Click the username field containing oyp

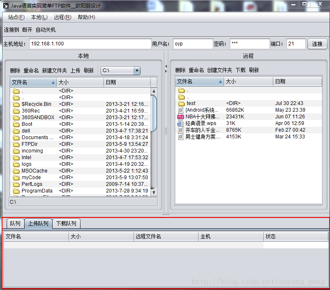(193, 44)
